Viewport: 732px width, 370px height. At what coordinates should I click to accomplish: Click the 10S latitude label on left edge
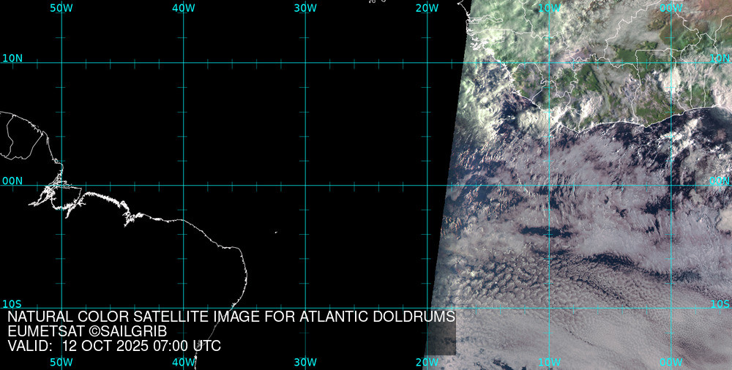point(12,303)
